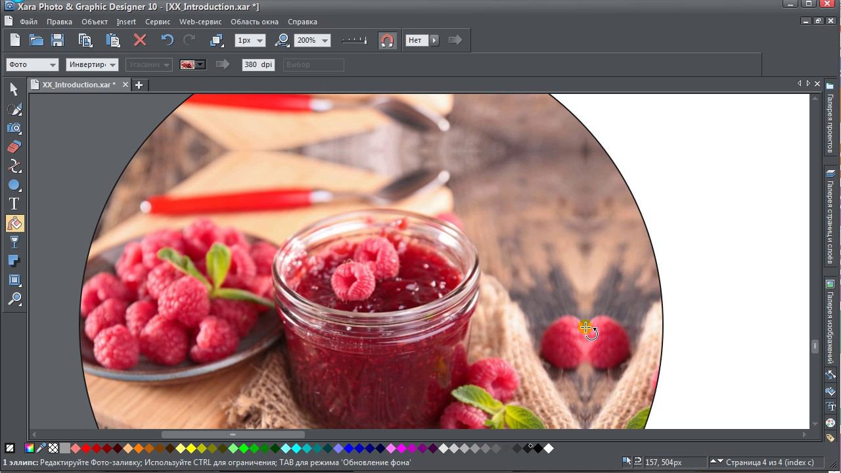
Task: Open the 200% zoom dropdown
Action: [325, 41]
